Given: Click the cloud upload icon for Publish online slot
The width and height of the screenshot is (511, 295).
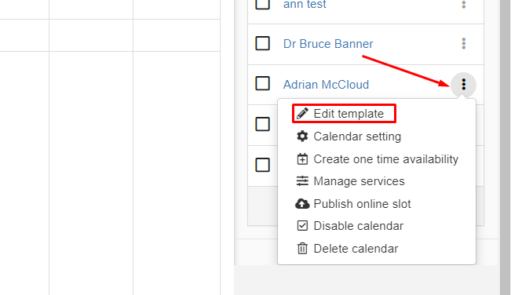Looking at the screenshot, I should [x=302, y=204].
